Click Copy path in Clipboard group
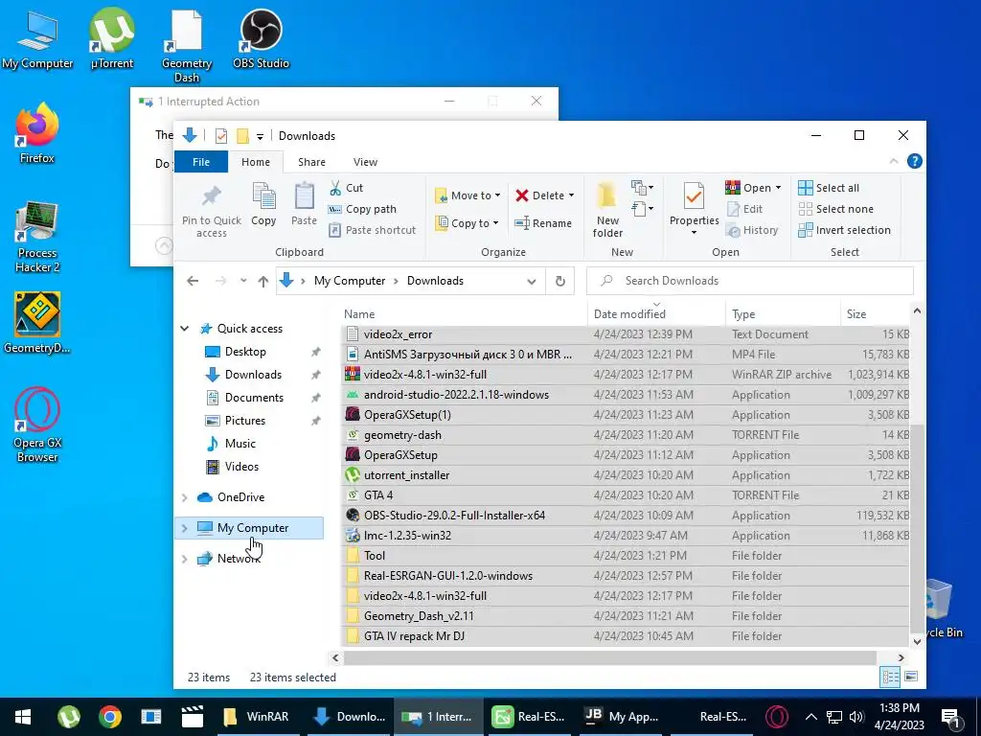The width and height of the screenshot is (981, 736). (362, 209)
